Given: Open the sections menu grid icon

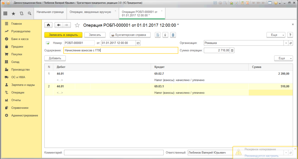Looking at the screenshot, I should coord(5,13).
